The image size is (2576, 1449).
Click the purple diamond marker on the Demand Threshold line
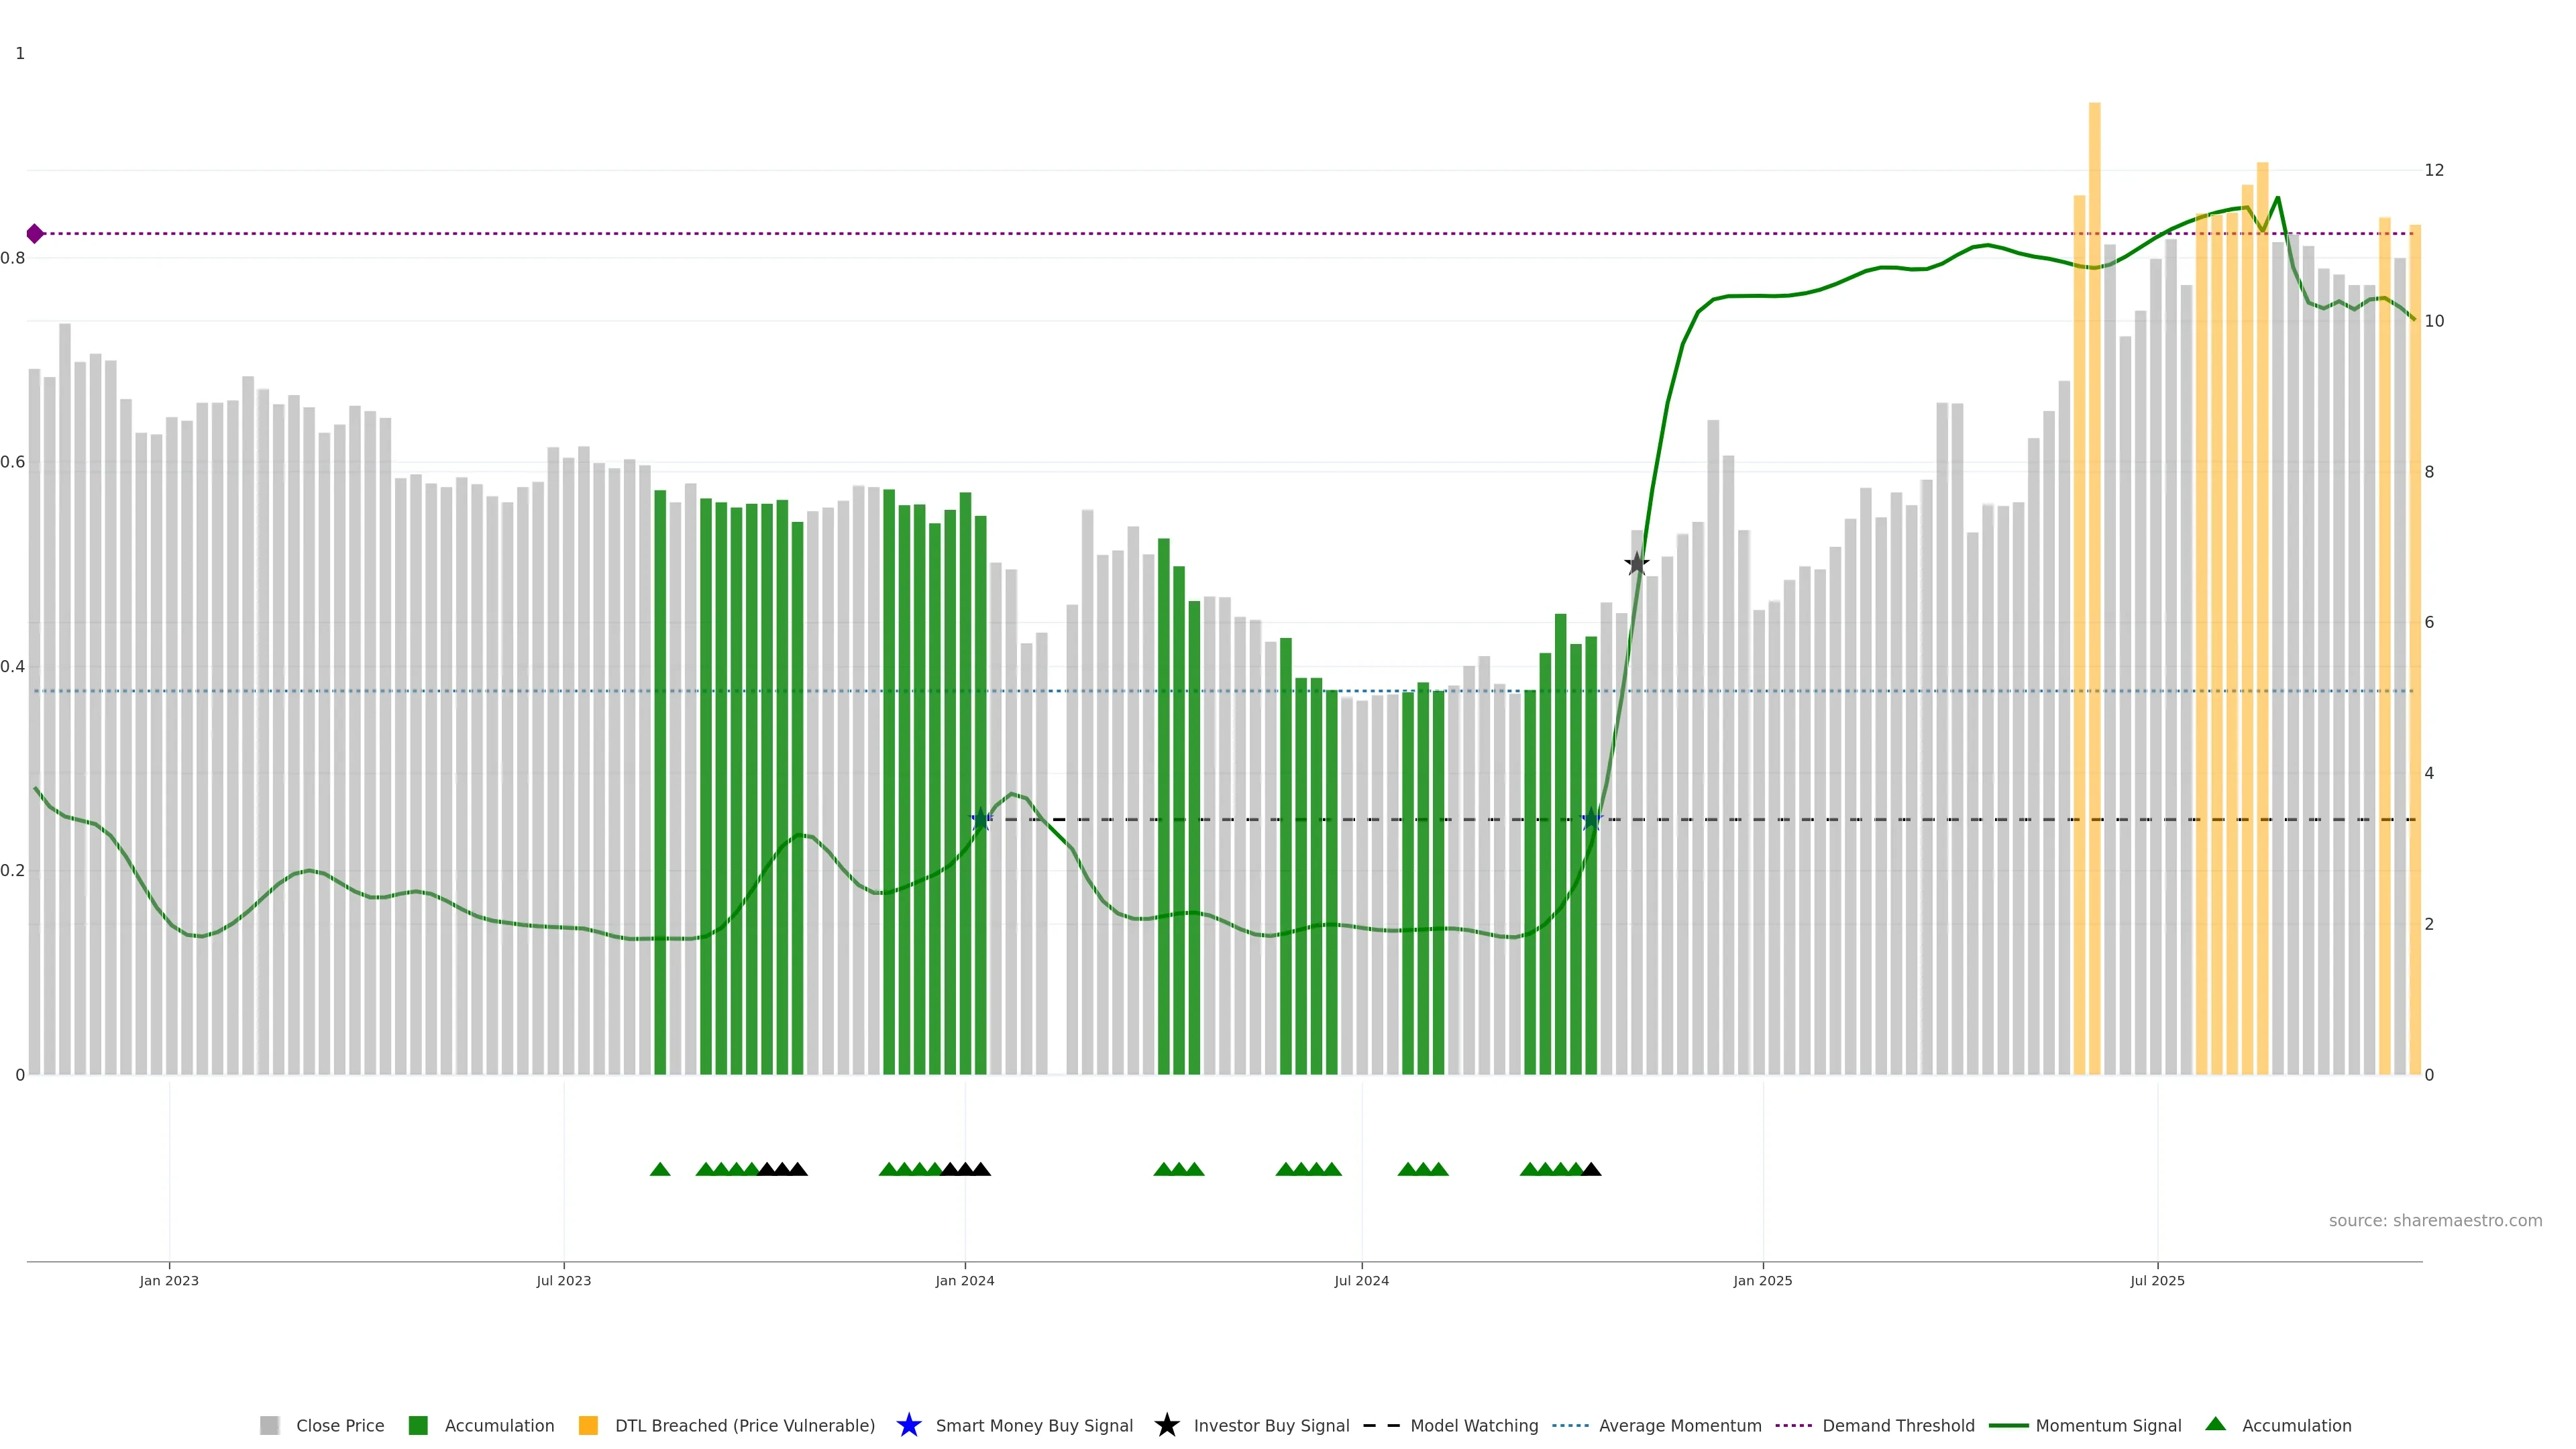35,234
